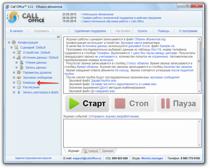Expand the Источник данных: Default node
This screenshot has width=209, height=168.
coord(14,57)
